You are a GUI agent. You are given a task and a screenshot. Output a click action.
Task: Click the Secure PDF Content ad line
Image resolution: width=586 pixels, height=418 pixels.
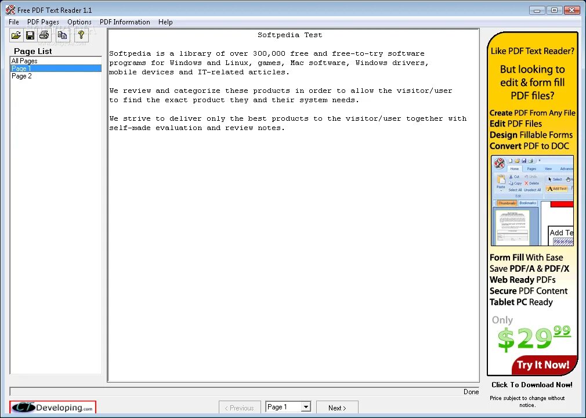pyautogui.click(x=529, y=291)
